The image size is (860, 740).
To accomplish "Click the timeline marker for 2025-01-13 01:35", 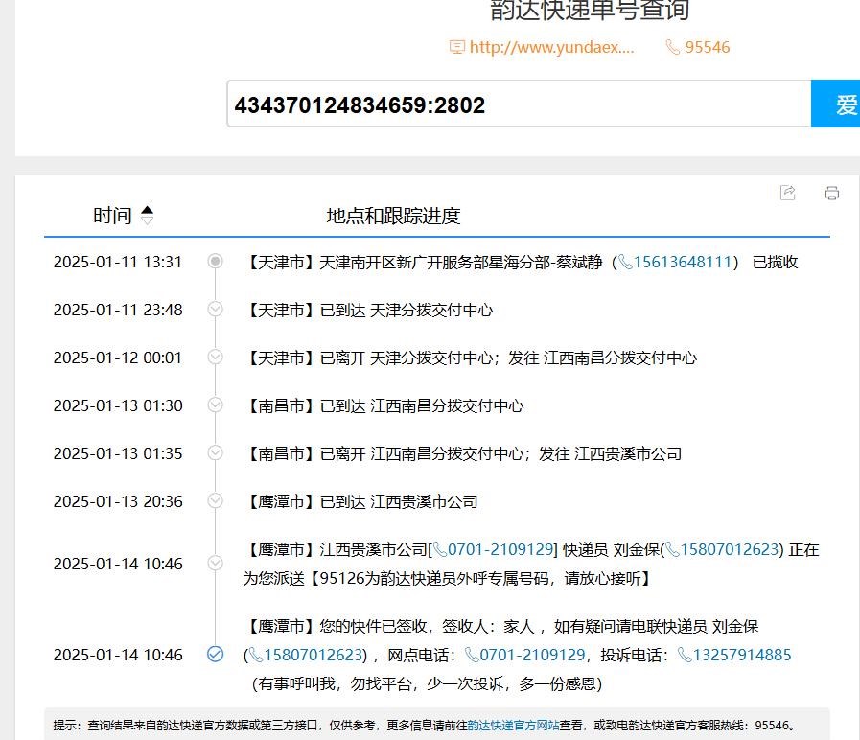I will pyautogui.click(x=215, y=452).
